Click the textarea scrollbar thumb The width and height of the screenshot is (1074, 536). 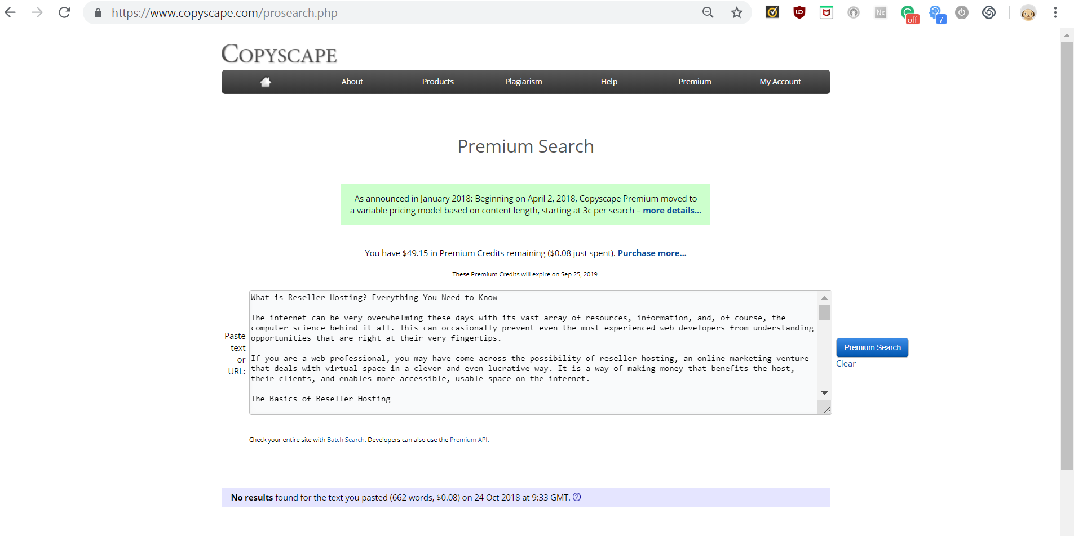tap(824, 312)
